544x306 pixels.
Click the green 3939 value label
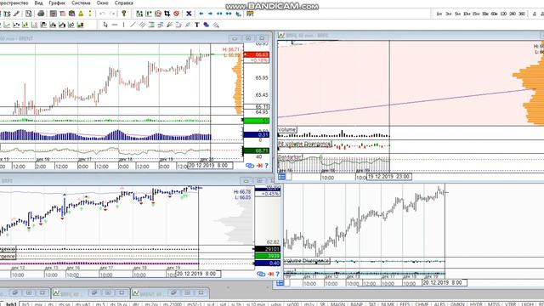tap(268, 256)
